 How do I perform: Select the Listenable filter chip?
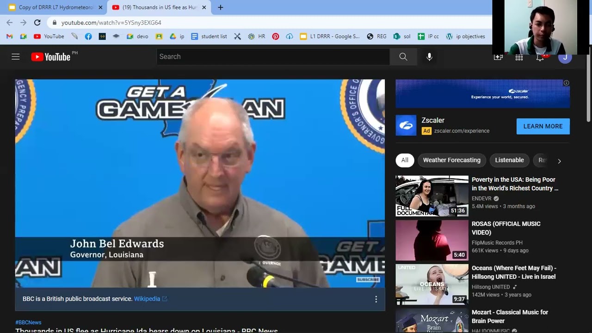coord(509,160)
